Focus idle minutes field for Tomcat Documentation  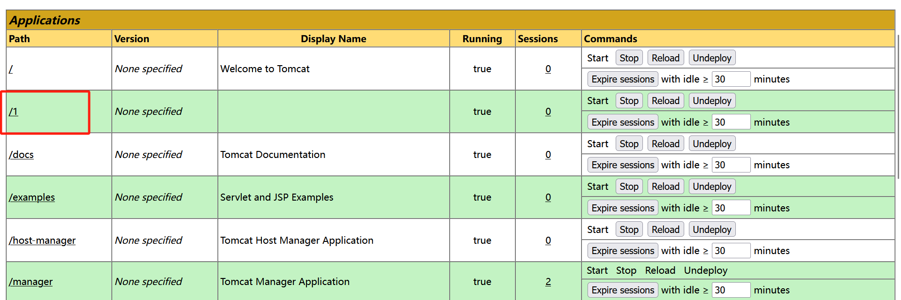[x=731, y=165]
